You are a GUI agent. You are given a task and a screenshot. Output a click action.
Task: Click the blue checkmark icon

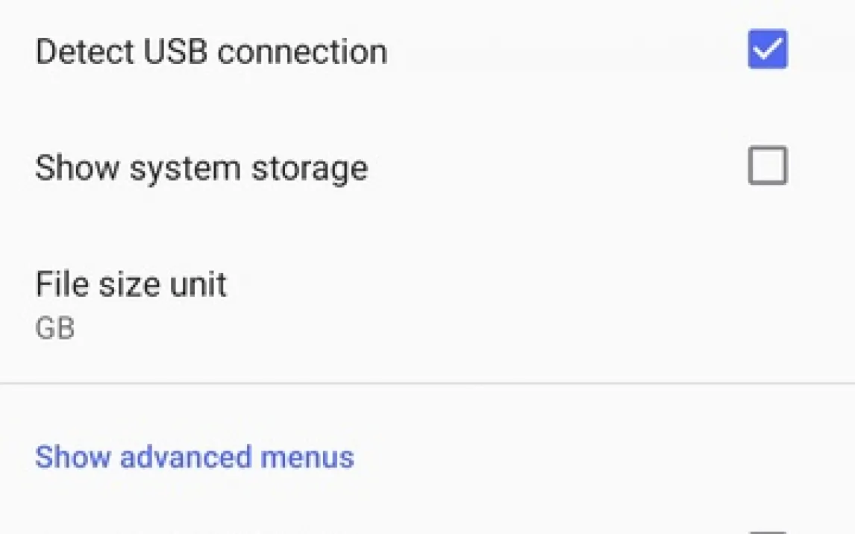click(767, 50)
